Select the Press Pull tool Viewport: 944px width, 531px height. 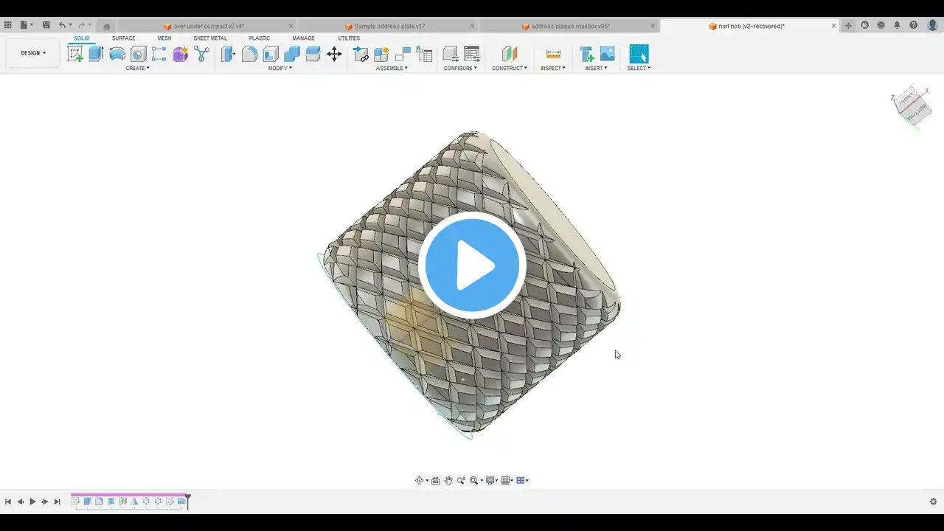(229, 54)
